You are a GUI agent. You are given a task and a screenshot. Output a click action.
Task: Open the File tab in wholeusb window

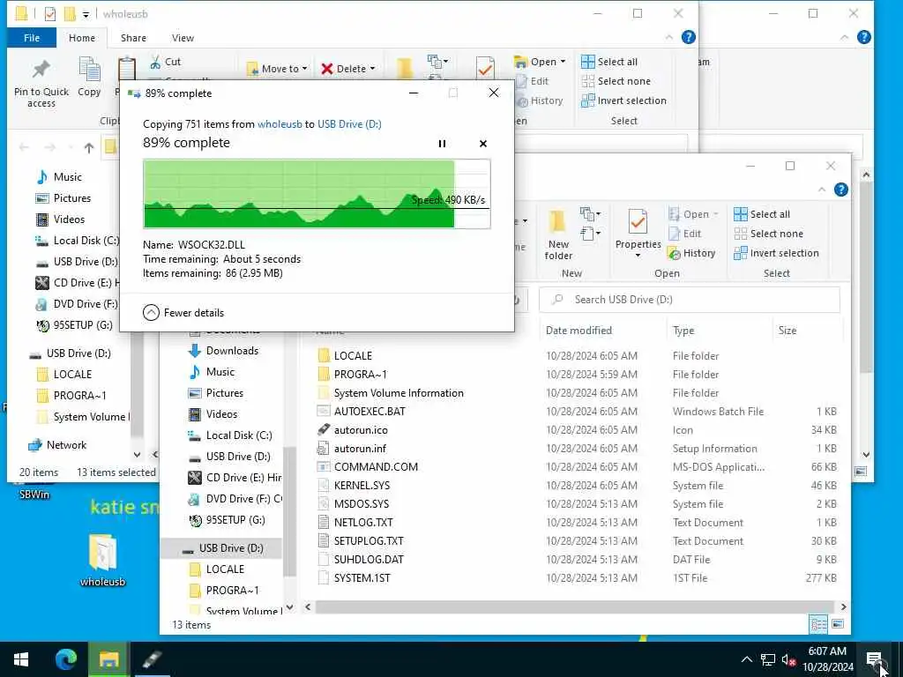[x=32, y=38]
